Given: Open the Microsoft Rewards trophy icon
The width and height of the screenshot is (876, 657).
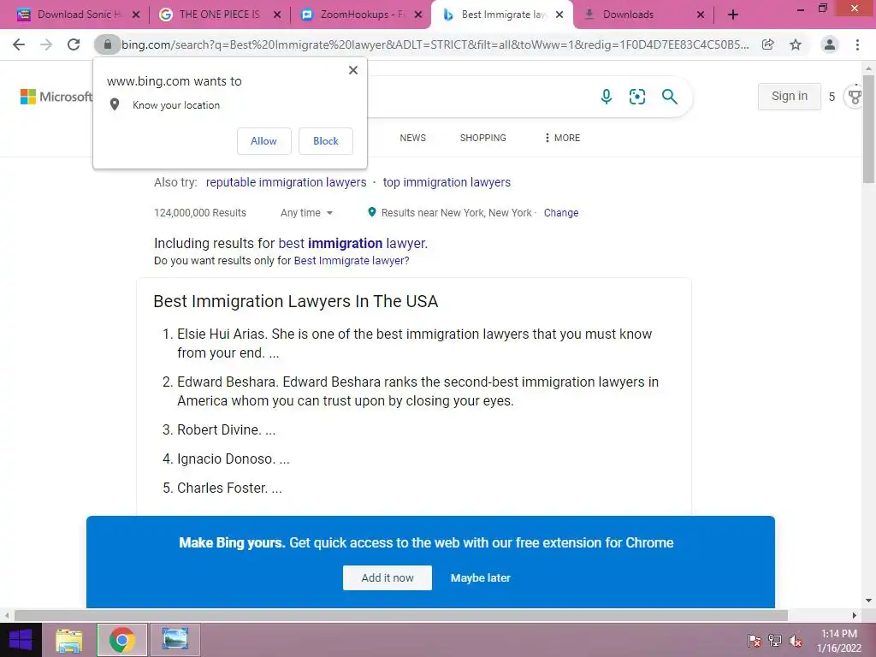Looking at the screenshot, I should [x=855, y=97].
